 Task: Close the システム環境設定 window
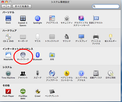(3, 2)
